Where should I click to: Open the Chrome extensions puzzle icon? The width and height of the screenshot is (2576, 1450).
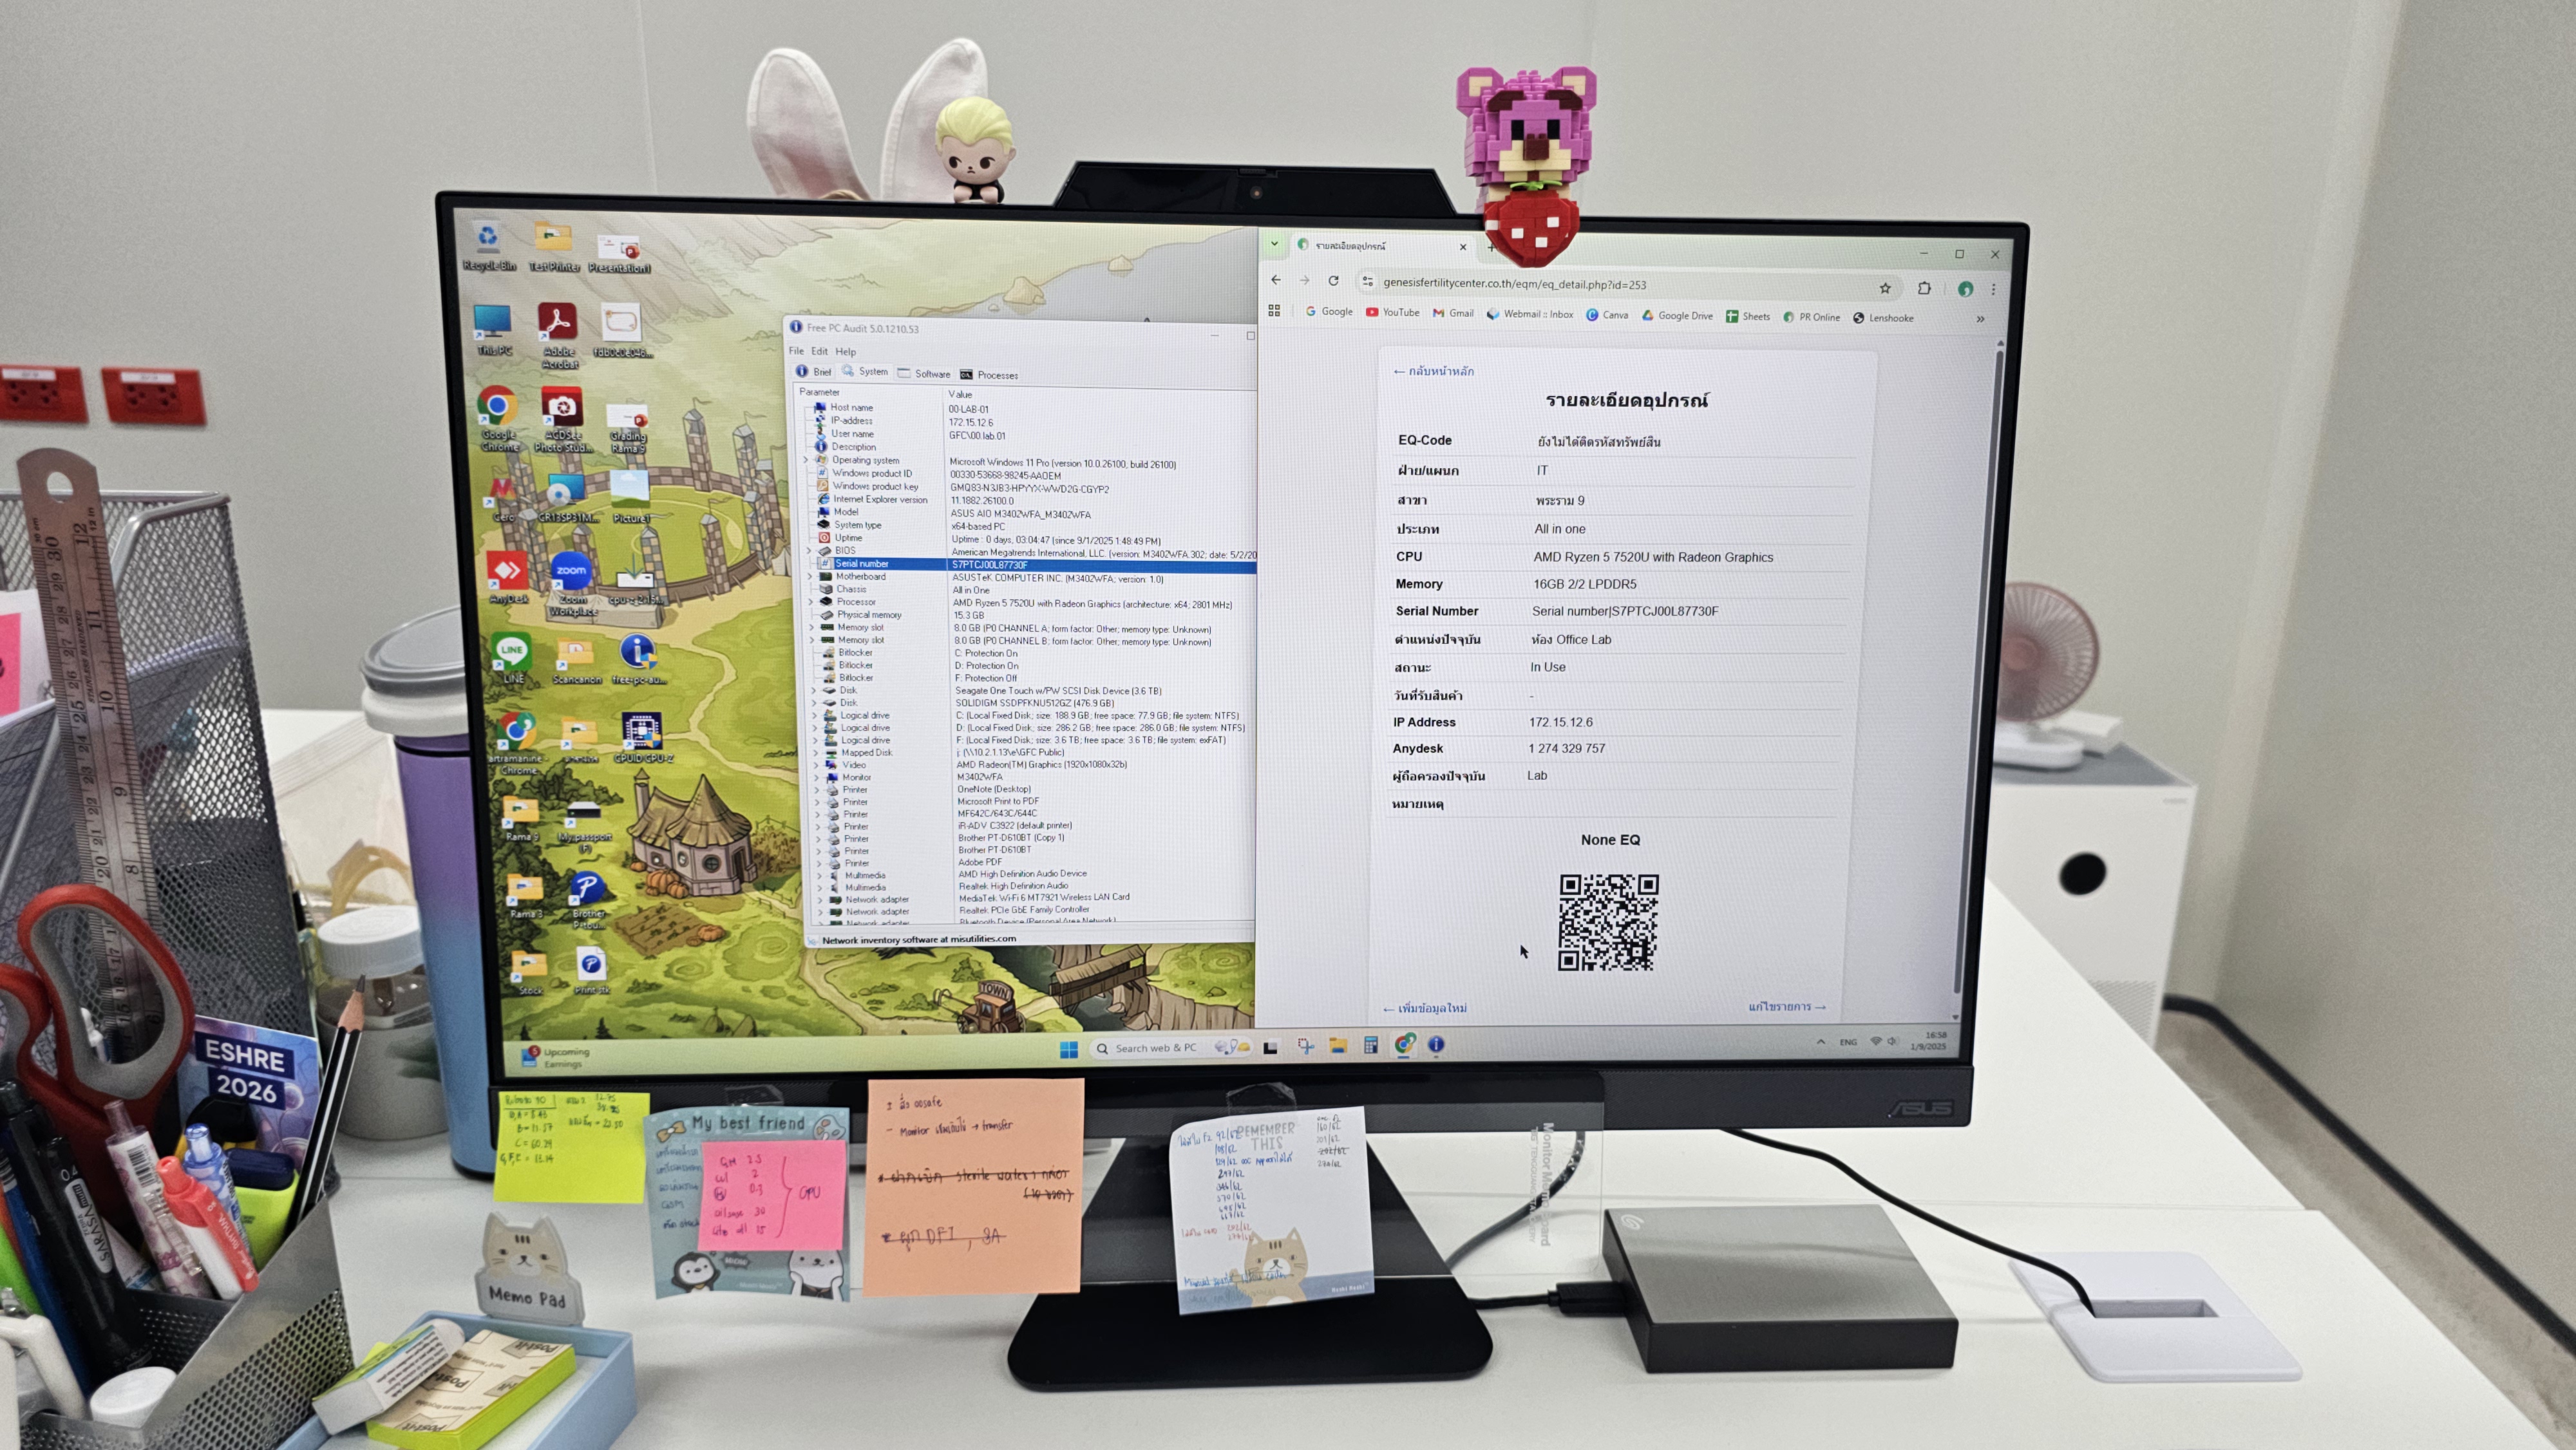1924,288
